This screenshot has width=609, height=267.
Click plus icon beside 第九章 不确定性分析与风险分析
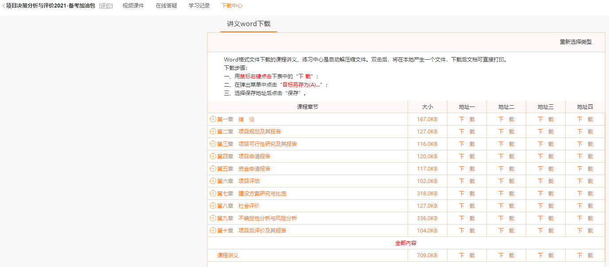tap(213, 218)
